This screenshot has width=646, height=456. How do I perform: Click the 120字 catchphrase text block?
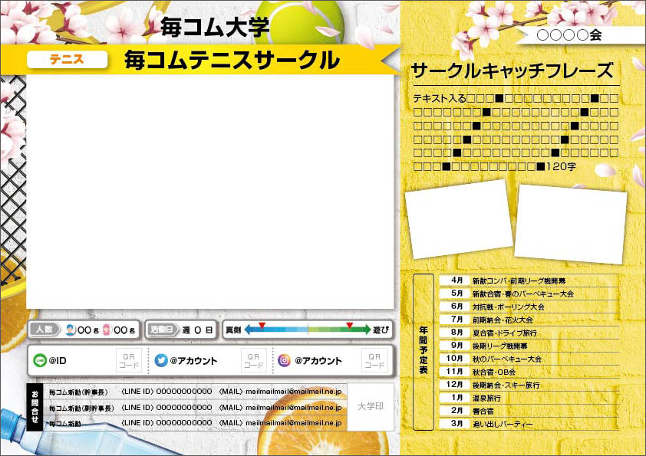pyautogui.click(x=516, y=133)
